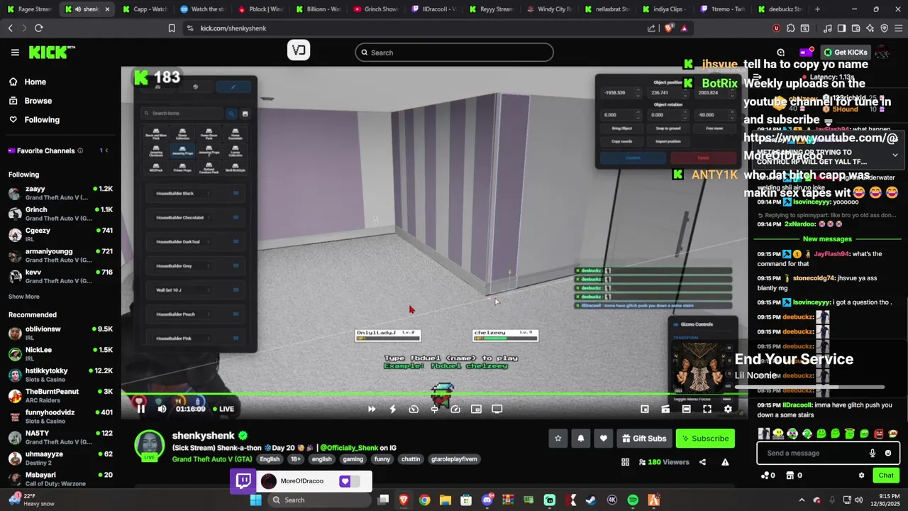Click the skip-forward icon in the player
This screenshot has height=511, width=908.
(371, 409)
